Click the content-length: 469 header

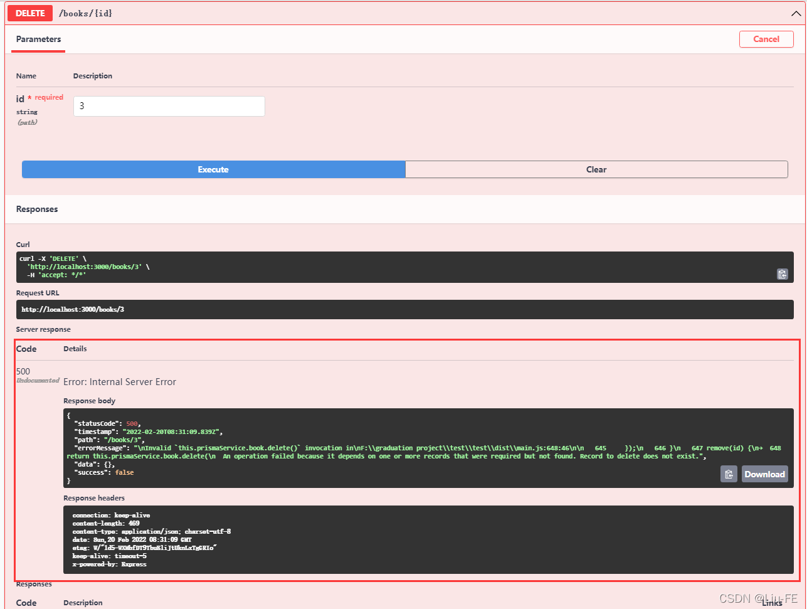(x=106, y=523)
